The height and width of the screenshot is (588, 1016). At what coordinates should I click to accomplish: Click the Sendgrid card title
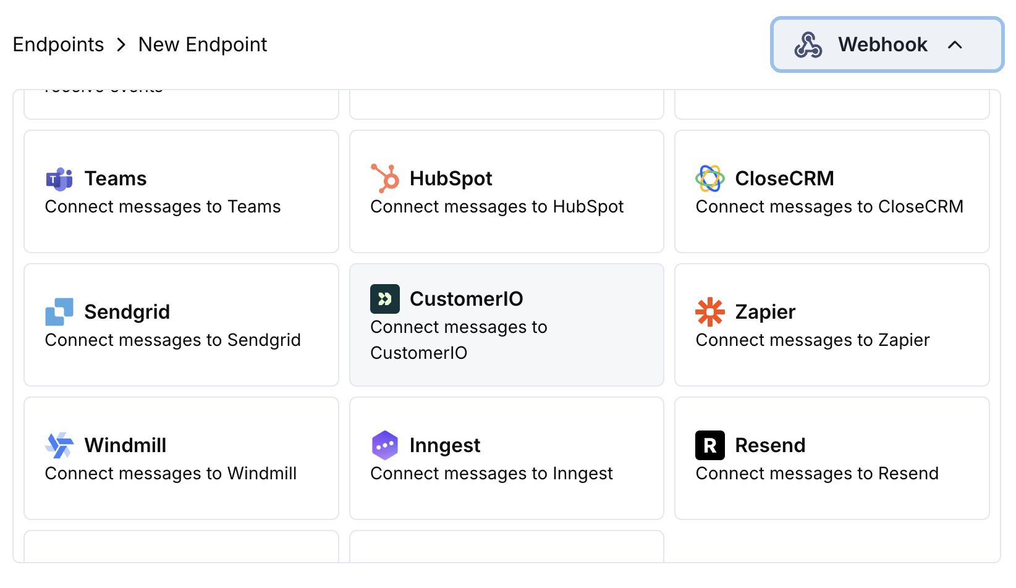(127, 312)
